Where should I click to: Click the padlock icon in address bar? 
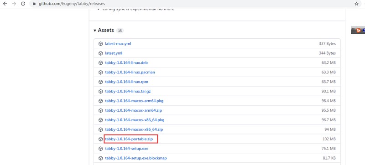click(35, 4)
